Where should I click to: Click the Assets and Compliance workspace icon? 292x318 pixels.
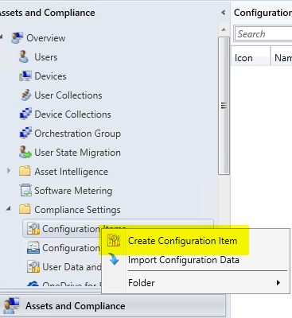click(11, 306)
